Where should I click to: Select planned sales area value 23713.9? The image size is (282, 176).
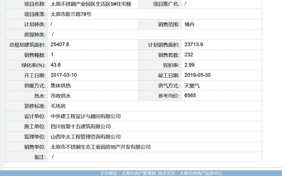tap(194, 44)
